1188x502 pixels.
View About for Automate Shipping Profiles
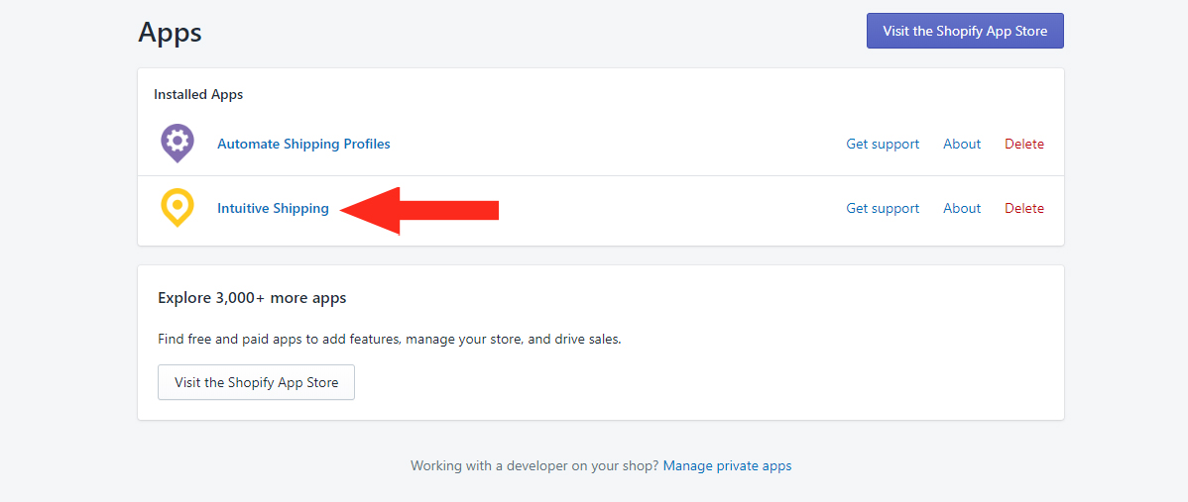click(x=961, y=144)
